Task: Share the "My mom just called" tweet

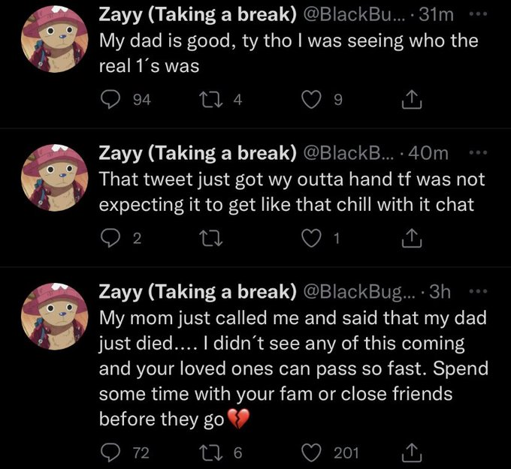Action: click(x=410, y=452)
